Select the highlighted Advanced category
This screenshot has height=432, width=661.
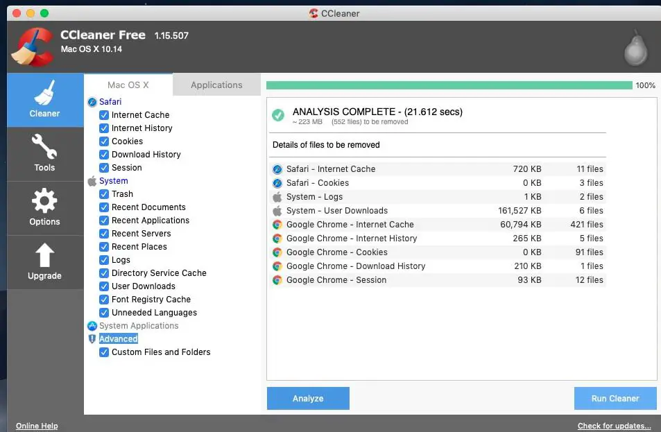119,339
